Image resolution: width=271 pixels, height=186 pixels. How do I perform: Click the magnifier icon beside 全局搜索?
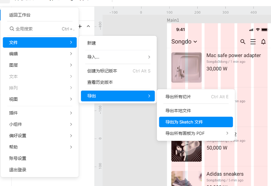click(x=12, y=29)
